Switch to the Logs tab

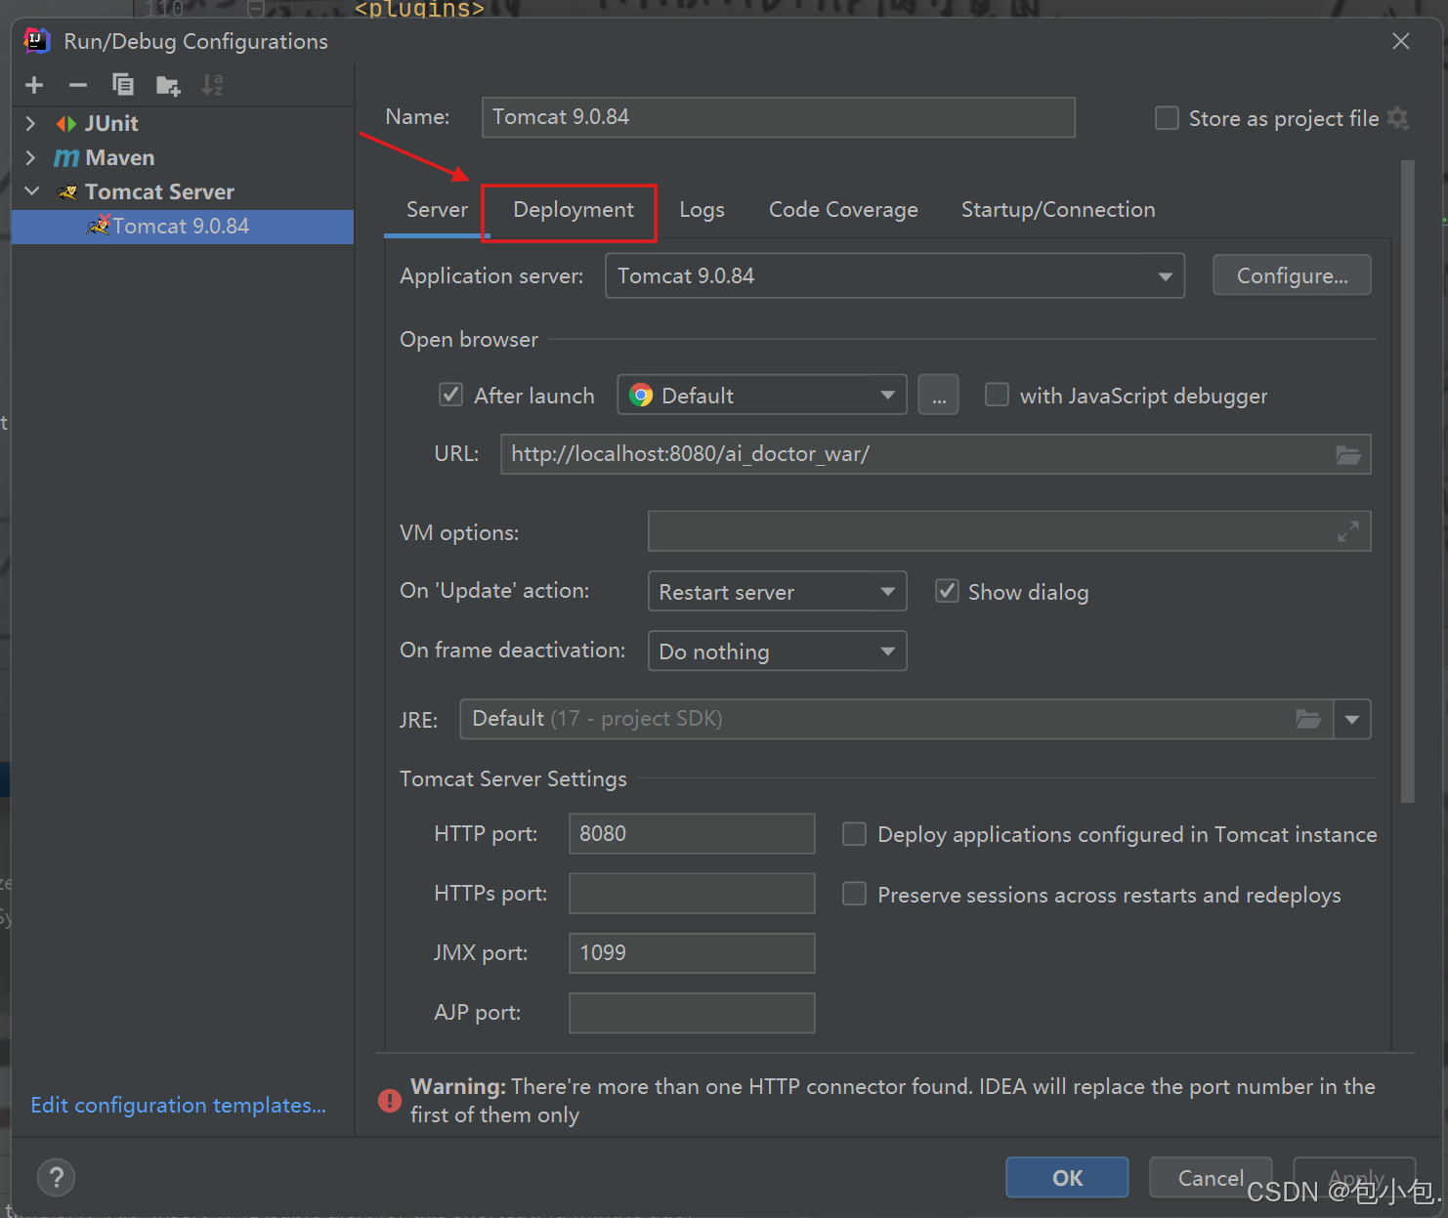tap(703, 210)
